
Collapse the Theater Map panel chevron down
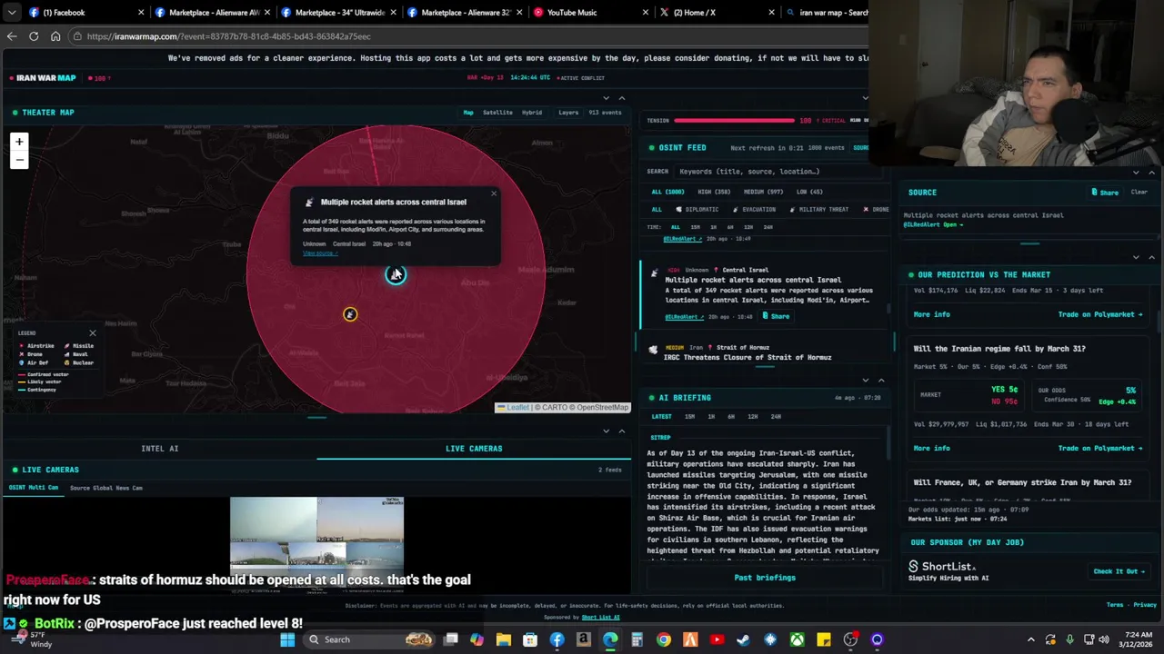tap(607, 98)
